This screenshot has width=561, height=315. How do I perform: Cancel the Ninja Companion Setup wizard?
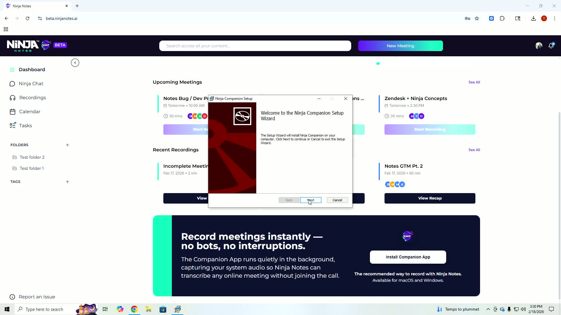click(x=337, y=200)
